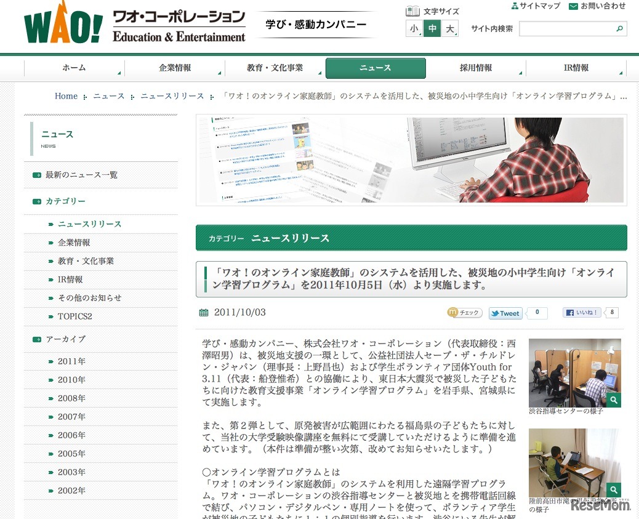Viewport: 639px width, 519px height.
Task: Select 企業情報 category in the sidebar
Action: [x=74, y=243]
